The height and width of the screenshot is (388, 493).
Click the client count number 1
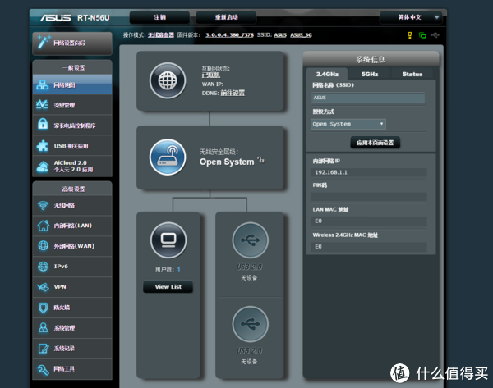tap(178, 269)
